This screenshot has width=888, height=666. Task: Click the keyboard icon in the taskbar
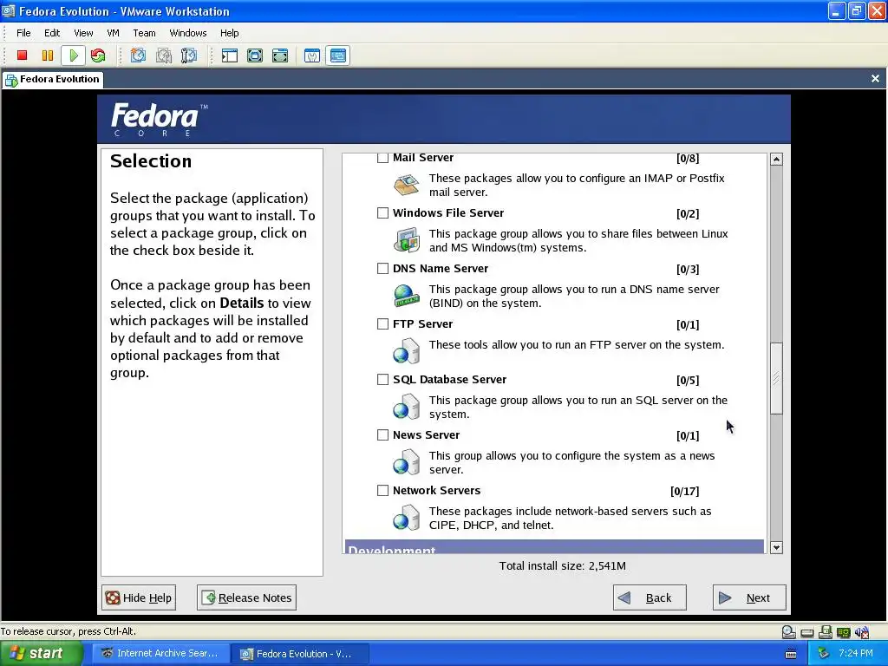coord(791,654)
